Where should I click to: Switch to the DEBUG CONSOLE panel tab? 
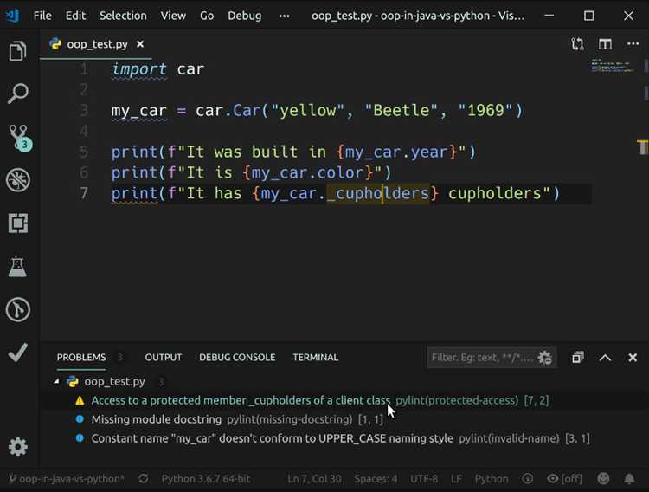pos(237,357)
